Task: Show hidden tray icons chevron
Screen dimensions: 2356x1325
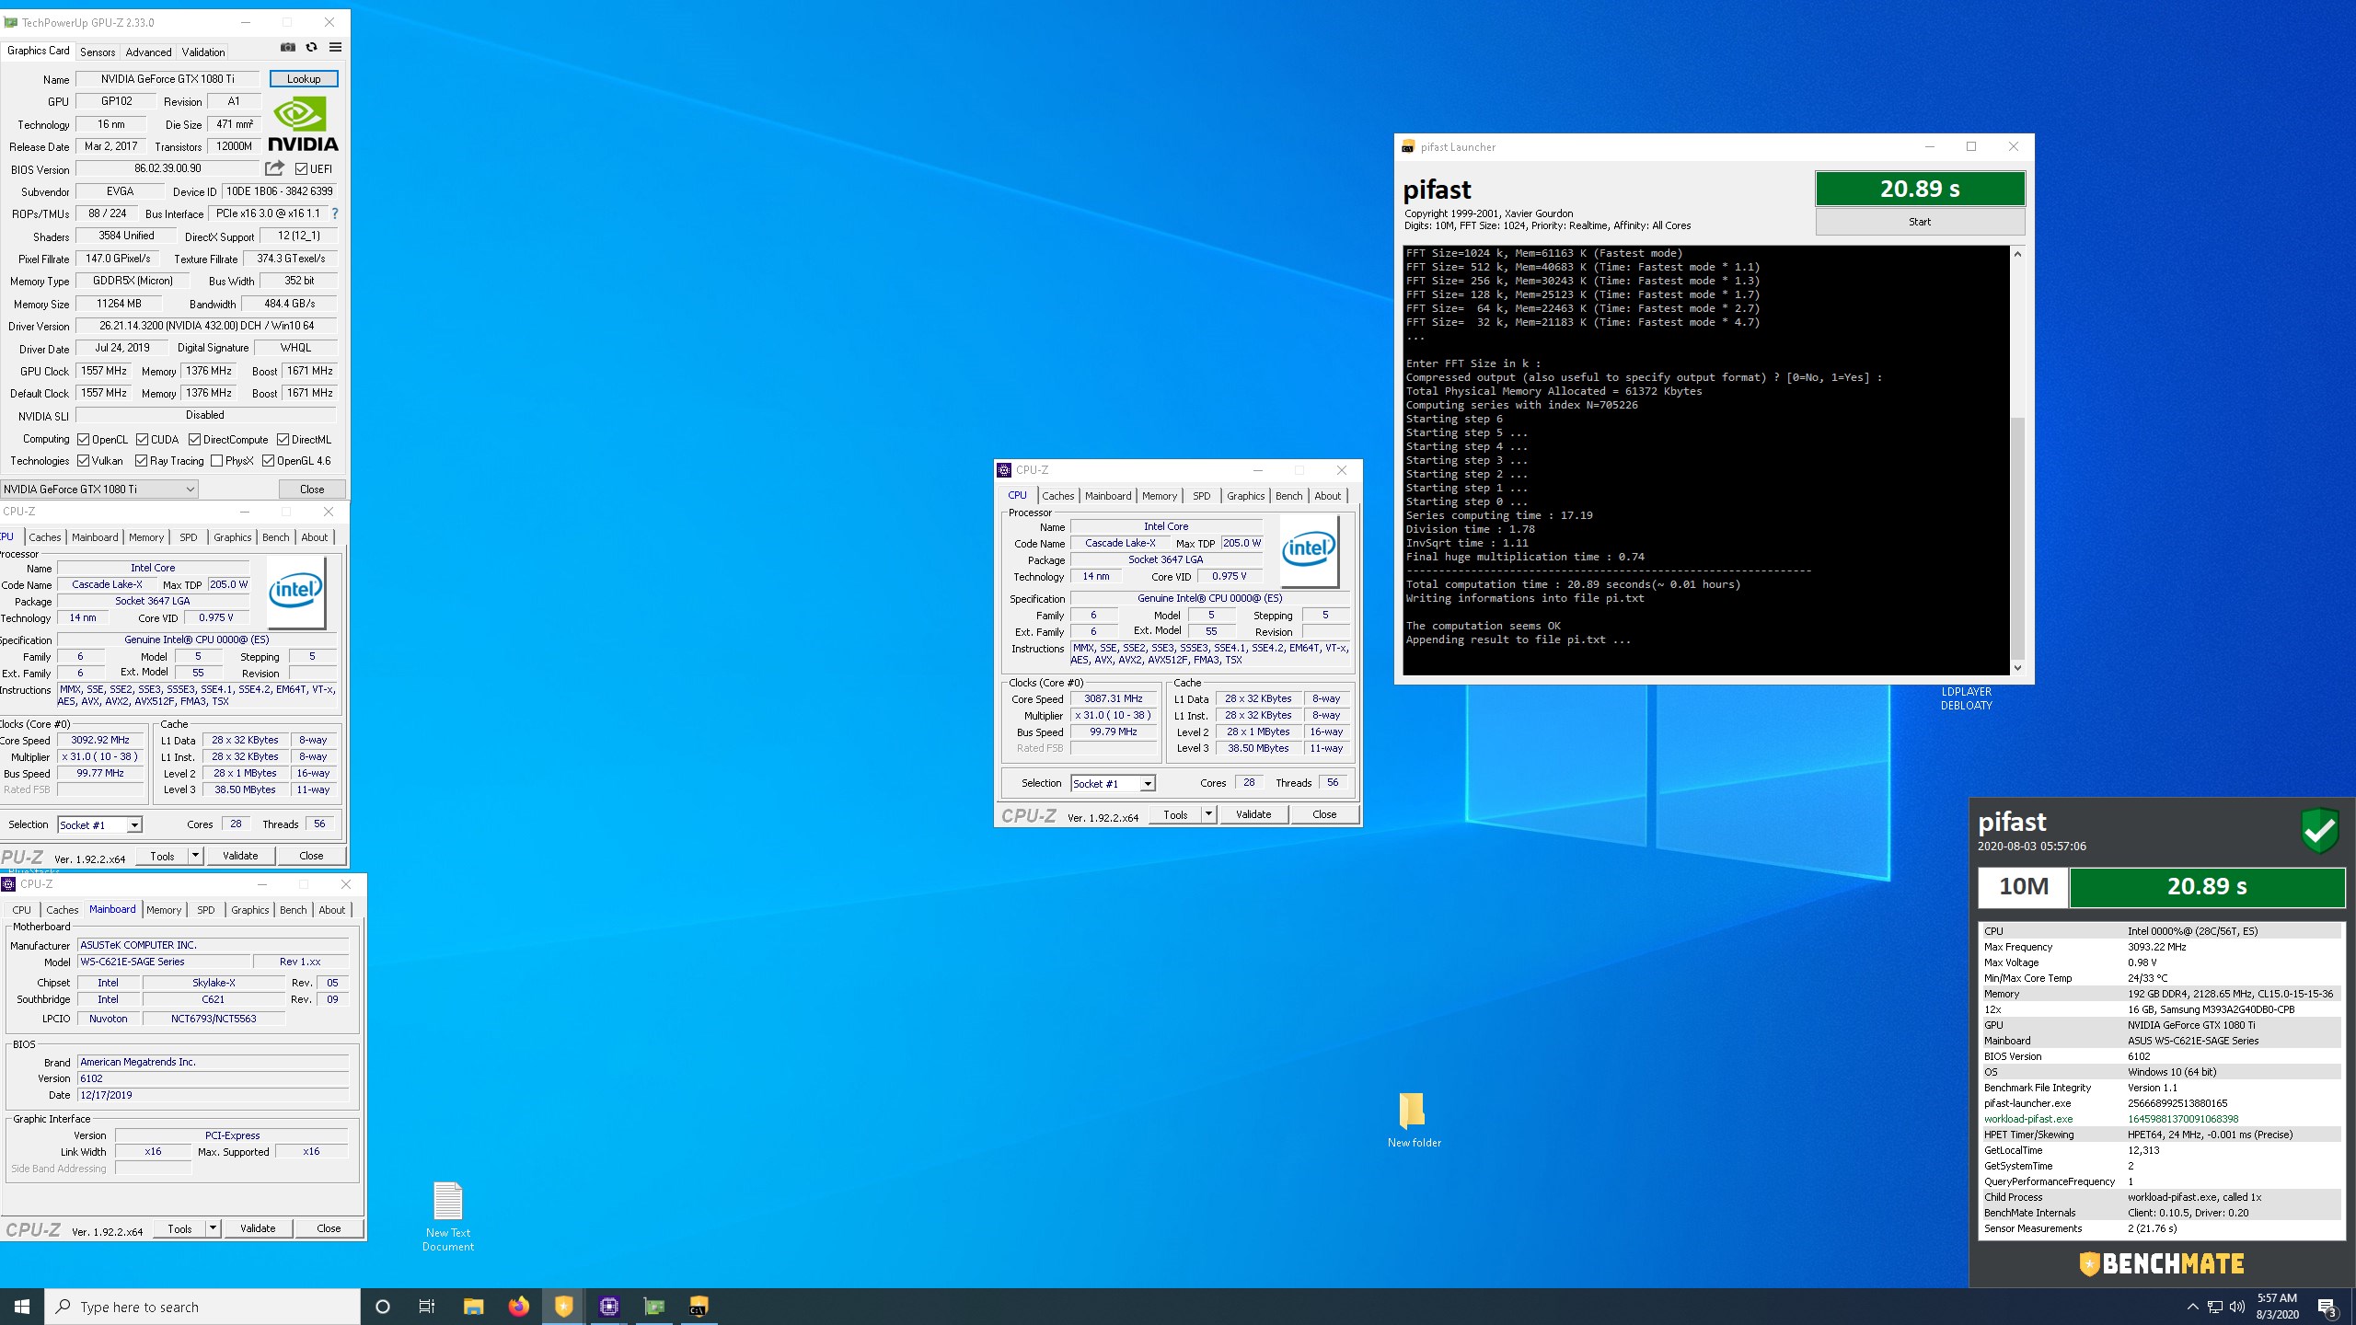Action: point(2192,1307)
